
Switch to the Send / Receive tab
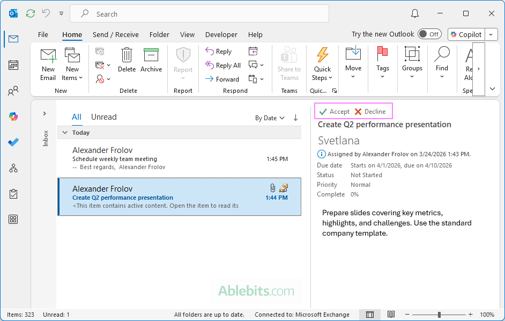coord(115,34)
